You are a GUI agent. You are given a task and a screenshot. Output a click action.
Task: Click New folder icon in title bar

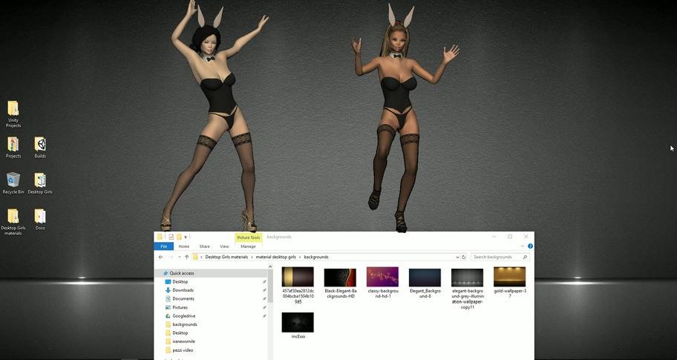tap(179, 237)
